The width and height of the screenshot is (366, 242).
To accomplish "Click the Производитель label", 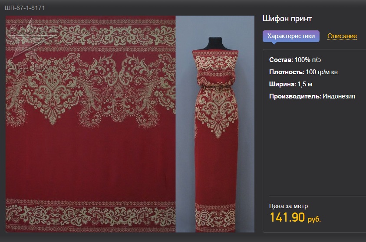I will (295, 96).
